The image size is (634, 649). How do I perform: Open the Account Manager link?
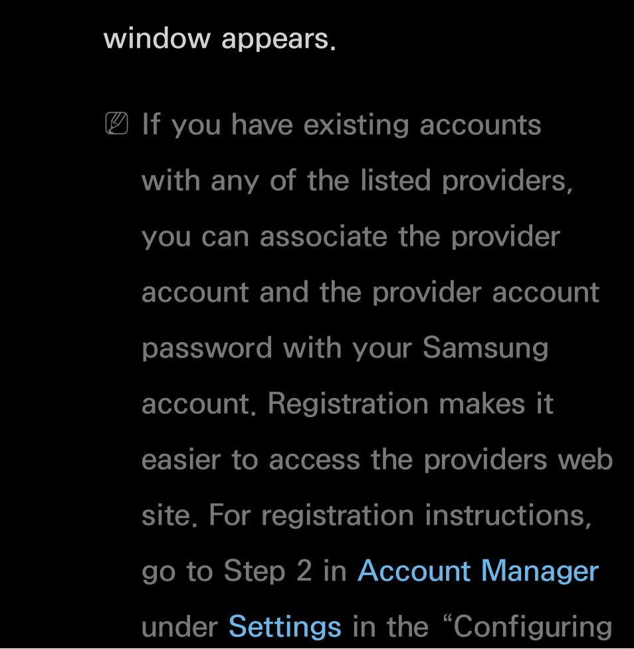pyautogui.click(x=478, y=571)
